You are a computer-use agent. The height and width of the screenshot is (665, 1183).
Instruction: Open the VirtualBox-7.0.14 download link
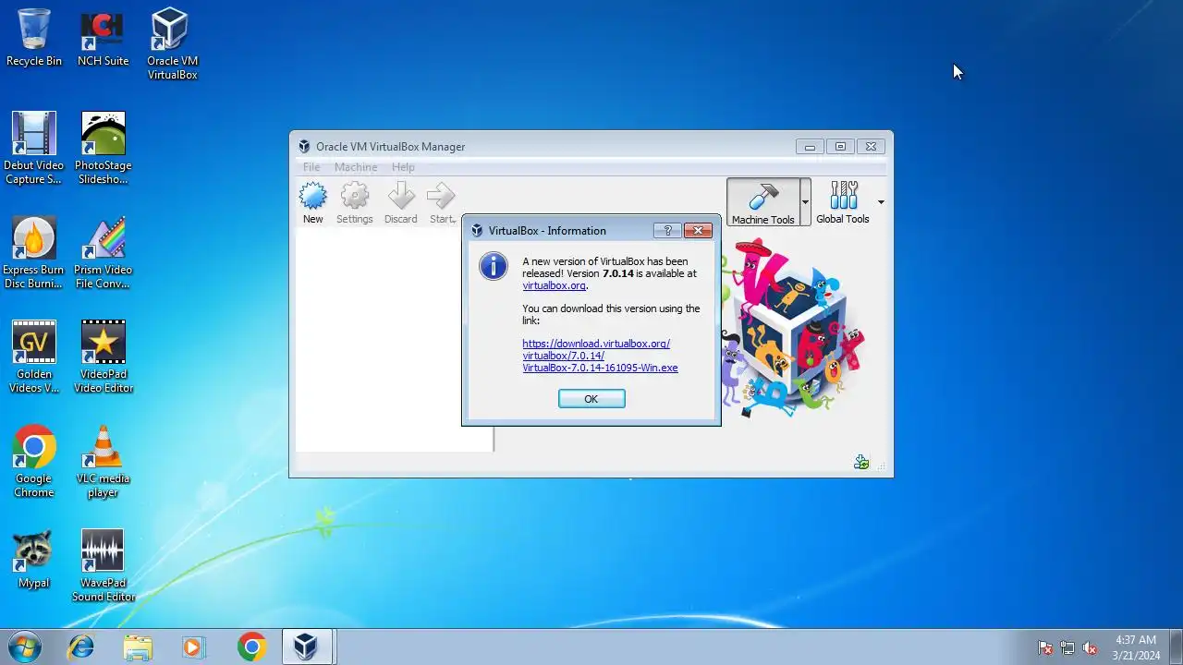pos(600,356)
